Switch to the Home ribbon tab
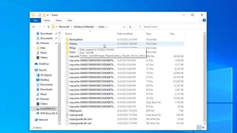 point(47,20)
